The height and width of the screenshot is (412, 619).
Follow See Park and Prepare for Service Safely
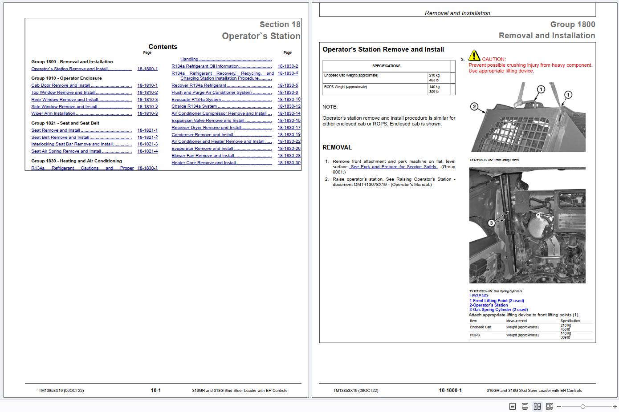coord(393,167)
